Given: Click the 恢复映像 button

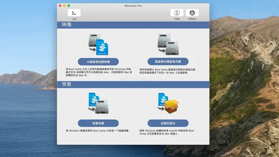Looking at the screenshot, I should 98,123.
